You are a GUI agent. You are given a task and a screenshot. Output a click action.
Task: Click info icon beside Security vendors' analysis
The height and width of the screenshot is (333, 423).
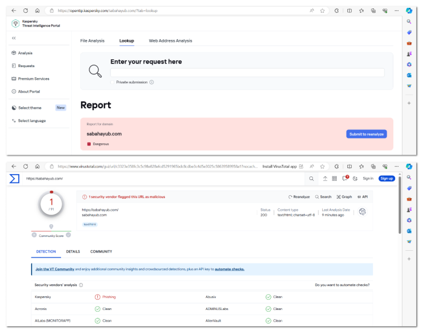(x=81, y=285)
